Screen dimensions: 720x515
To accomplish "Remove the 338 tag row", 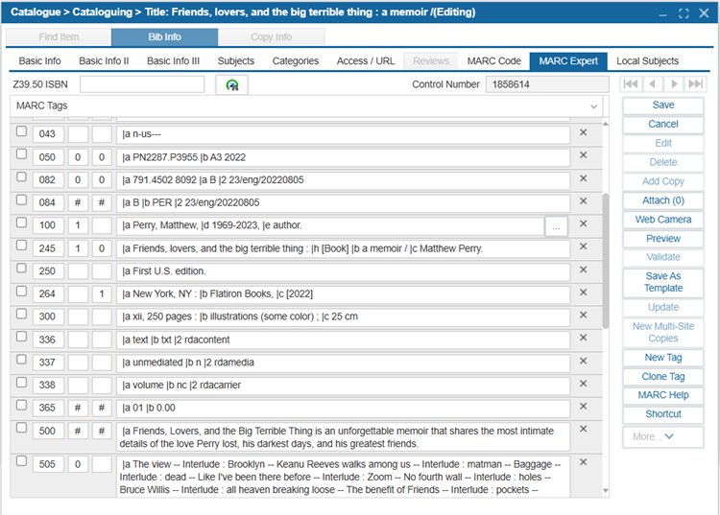I will pyautogui.click(x=583, y=384).
